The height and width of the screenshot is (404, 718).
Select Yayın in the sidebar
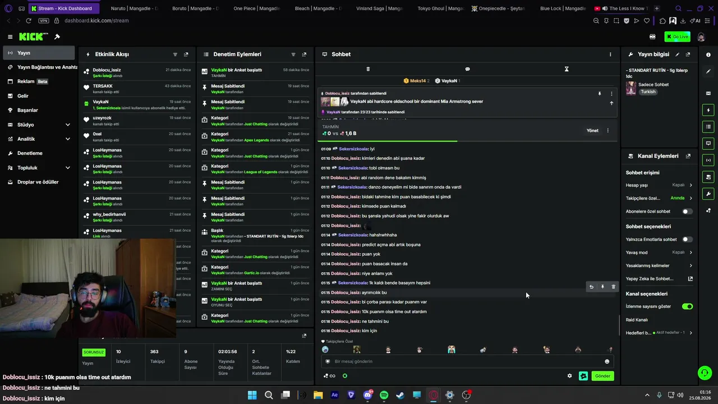tap(39, 53)
